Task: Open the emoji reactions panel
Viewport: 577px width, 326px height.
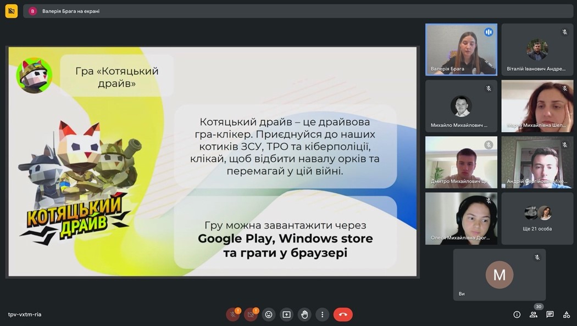Action: [x=269, y=314]
